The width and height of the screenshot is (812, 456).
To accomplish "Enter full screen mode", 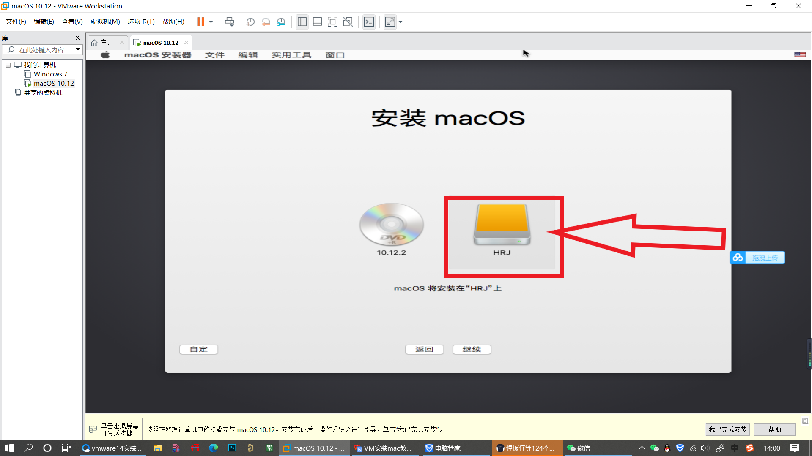I will tap(332, 22).
